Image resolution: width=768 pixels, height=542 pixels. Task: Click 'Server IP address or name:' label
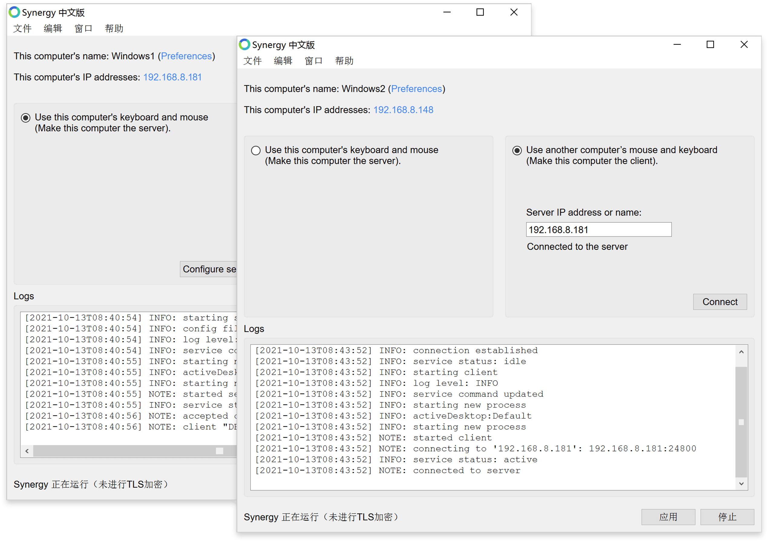click(584, 212)
